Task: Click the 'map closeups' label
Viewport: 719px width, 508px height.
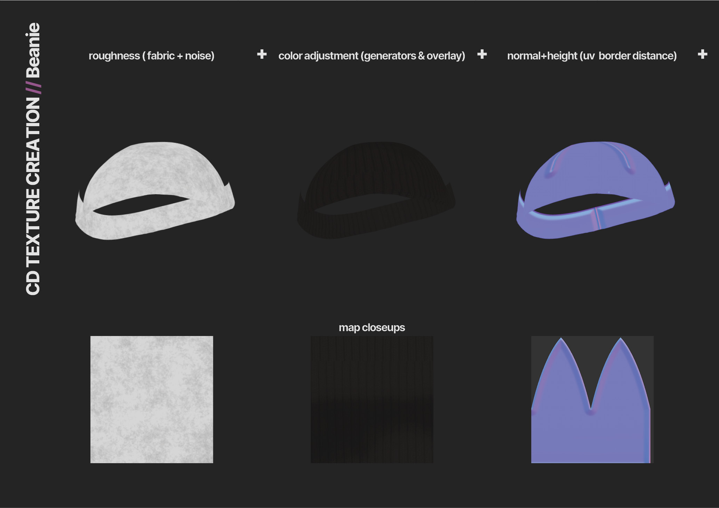Action: pos(372,328)
